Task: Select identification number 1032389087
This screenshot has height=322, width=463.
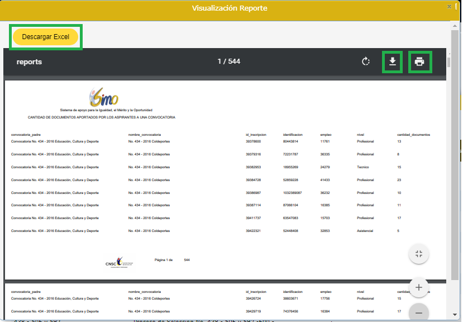Action: 294,192
